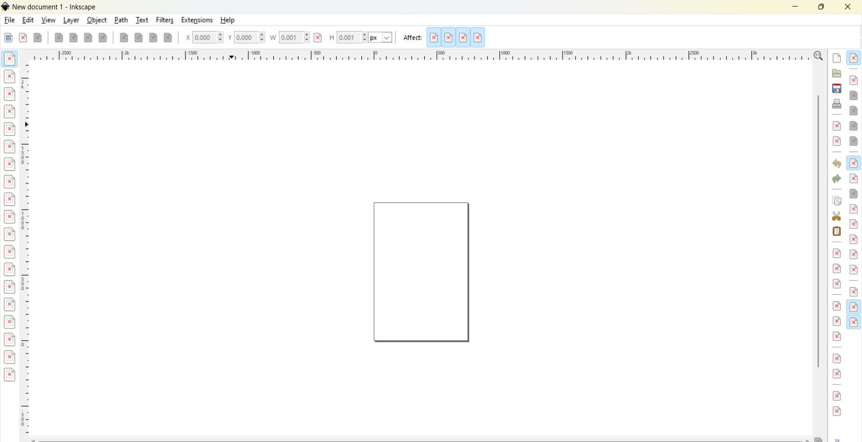Toggle the fourth Affect option button

click(478, 38)
